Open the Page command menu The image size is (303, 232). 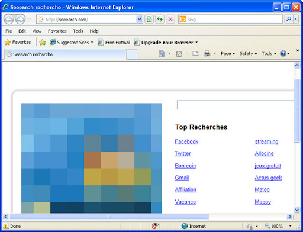(228, 53)
